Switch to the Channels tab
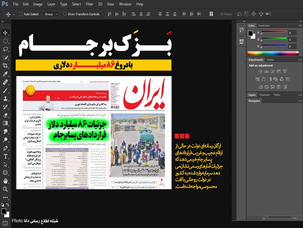 point(264,95)
